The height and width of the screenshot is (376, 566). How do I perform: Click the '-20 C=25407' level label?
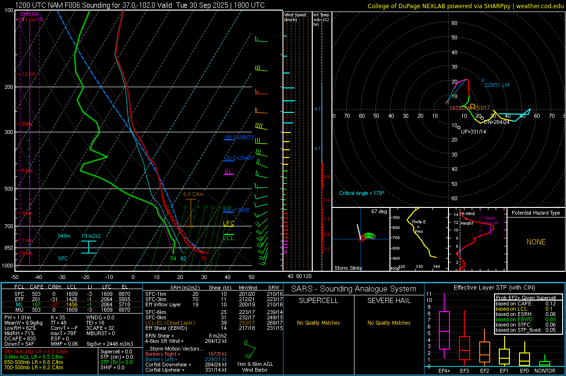pos(239,158)
